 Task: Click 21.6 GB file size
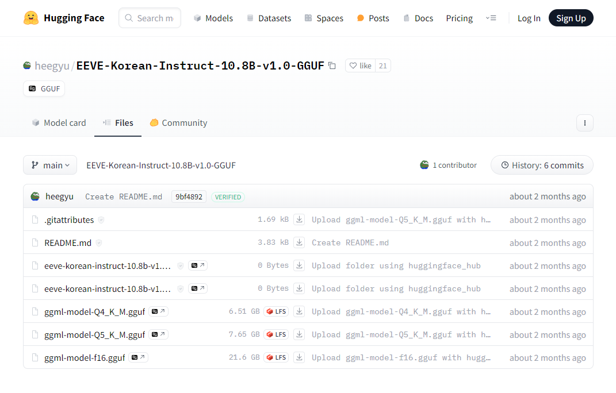244,357
